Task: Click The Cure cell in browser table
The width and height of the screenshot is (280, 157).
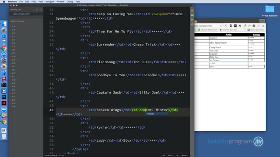Action: coord(228,51)
